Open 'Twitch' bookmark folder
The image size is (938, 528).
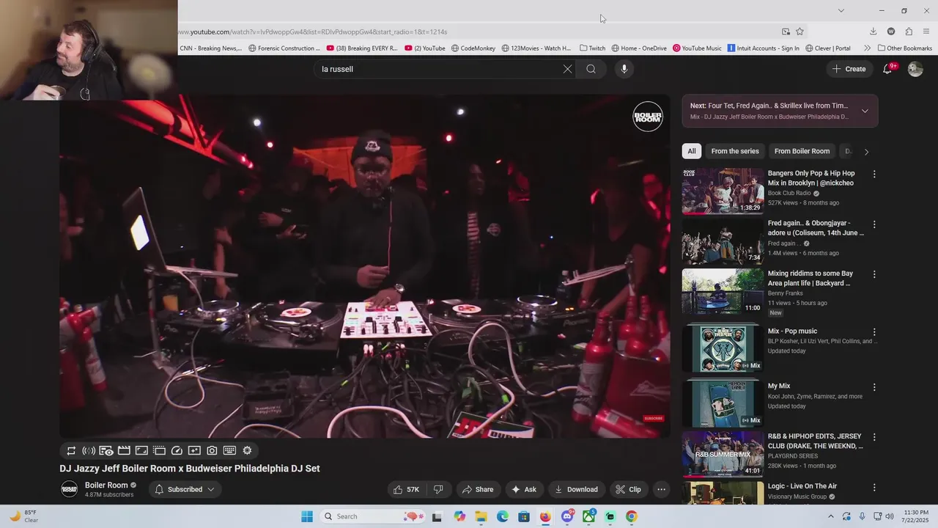[592, 48]
